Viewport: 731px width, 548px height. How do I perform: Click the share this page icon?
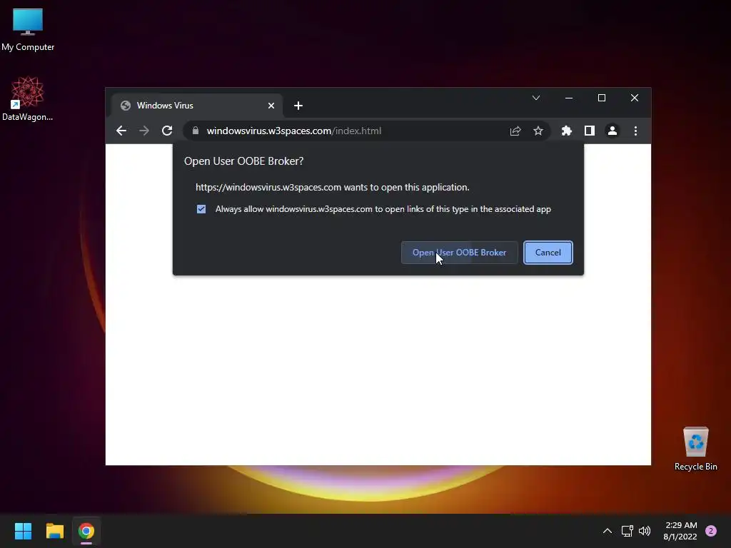(515, 131)
